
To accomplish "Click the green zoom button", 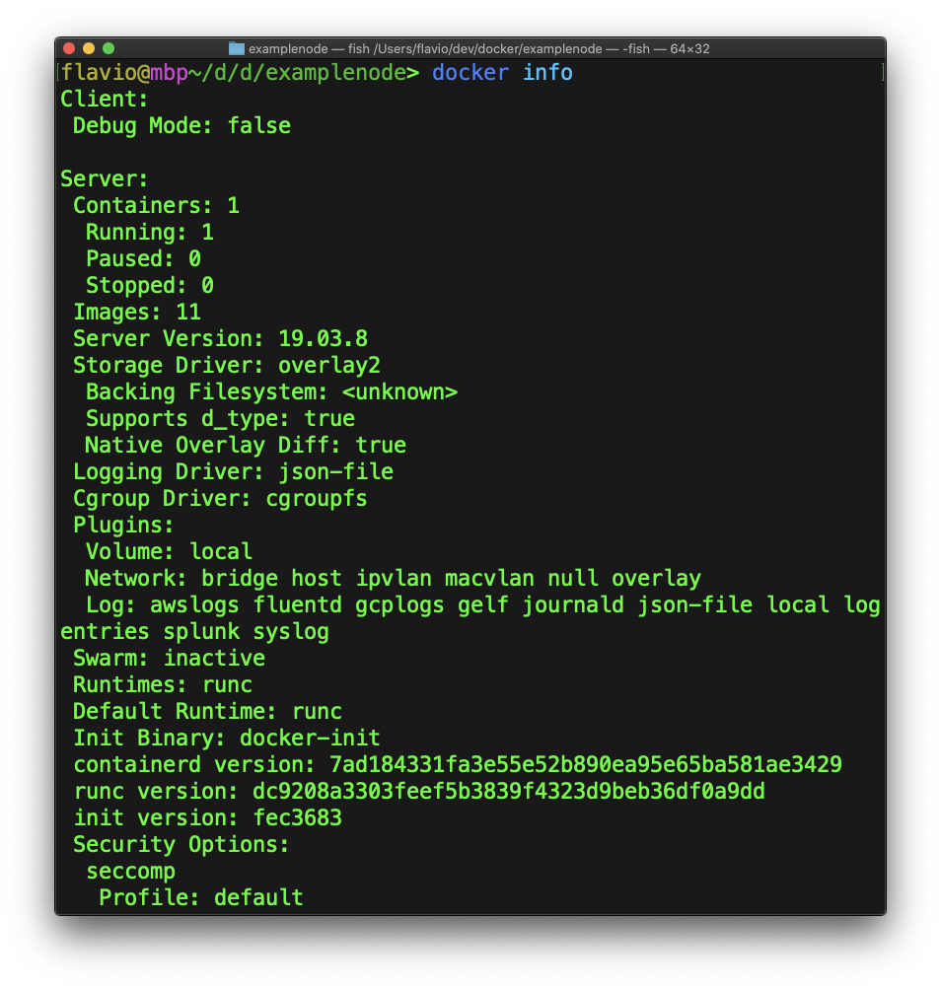I will pos(109,47).
